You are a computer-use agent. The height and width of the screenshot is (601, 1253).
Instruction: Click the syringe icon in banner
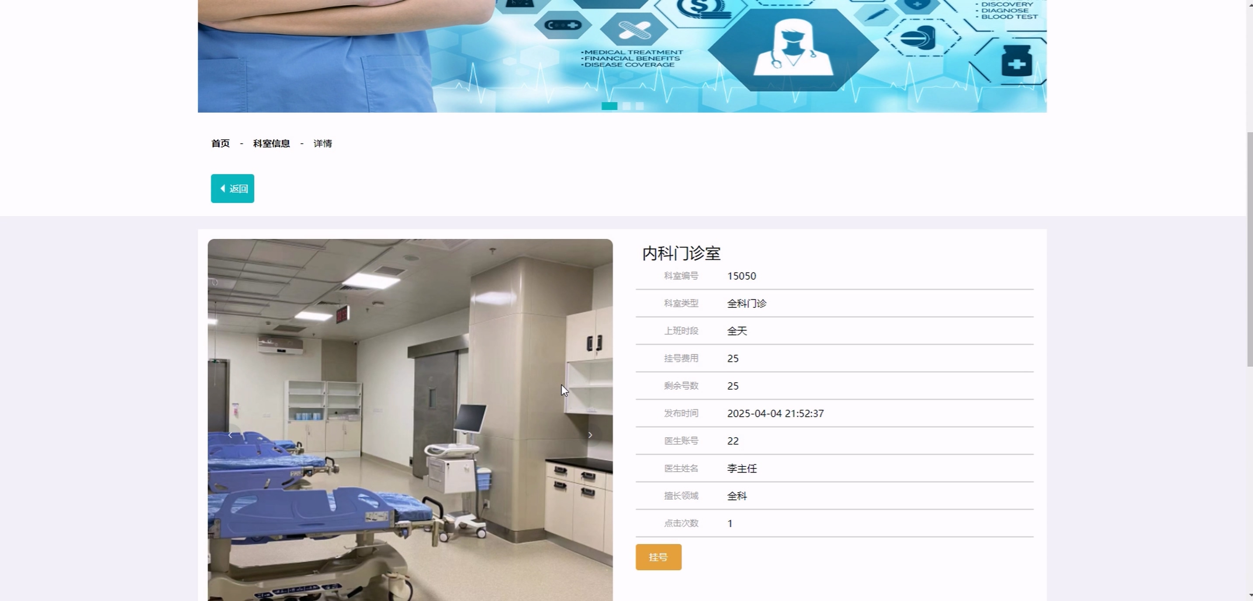[x=876, y=14]
